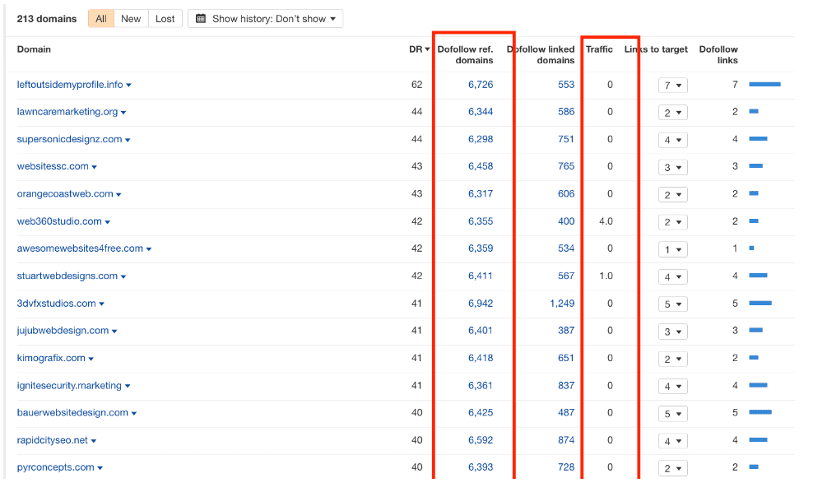Sort by Dofollow links column header
The width and height of the screenshot is (827, 492).
coord(718,54)
